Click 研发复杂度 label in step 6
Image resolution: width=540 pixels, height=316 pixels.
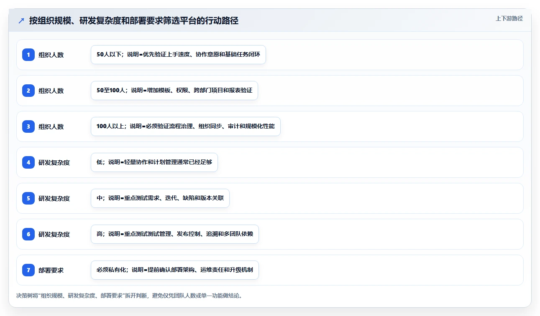click(54, 234)
